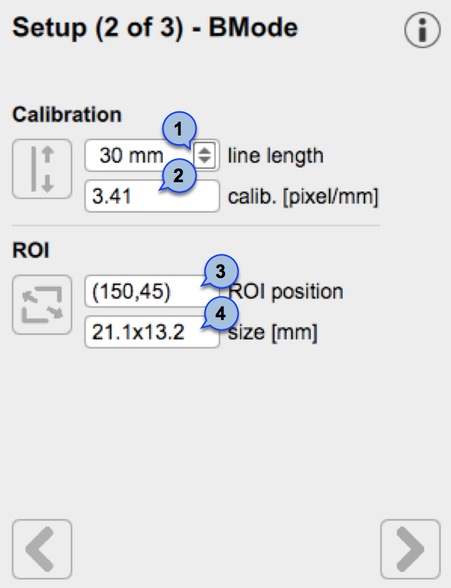The height and width of the screenshot is (588, 451).
Task: Advance to next step with right arrow
Action: [410, 549]
